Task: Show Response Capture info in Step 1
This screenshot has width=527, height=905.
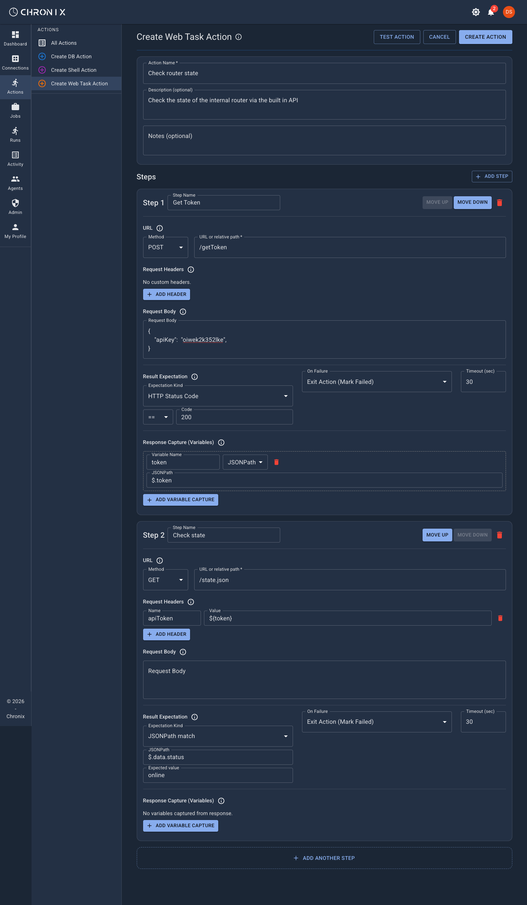Action: point(221,443)
